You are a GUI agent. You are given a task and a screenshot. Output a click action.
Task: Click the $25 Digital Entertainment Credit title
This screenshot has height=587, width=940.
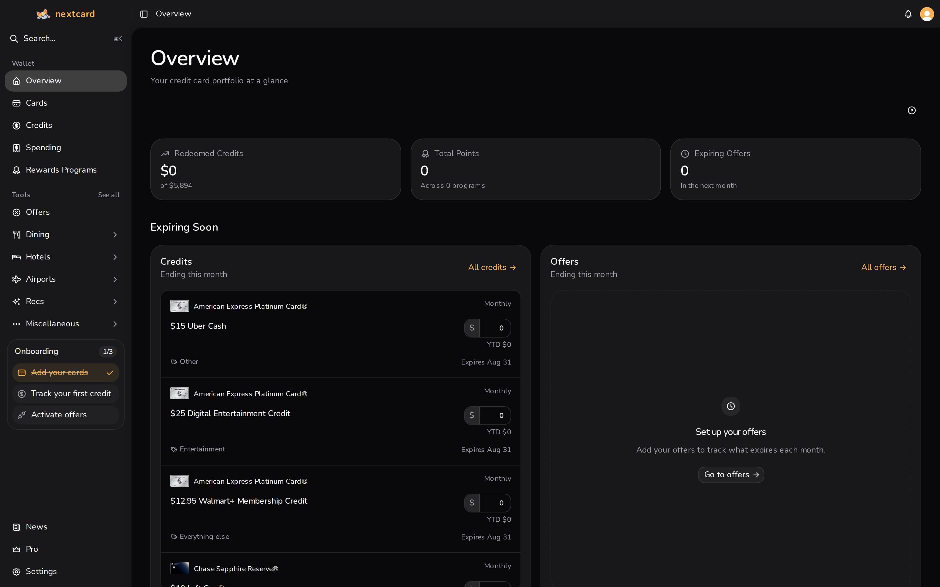click(x=230, y=414)
